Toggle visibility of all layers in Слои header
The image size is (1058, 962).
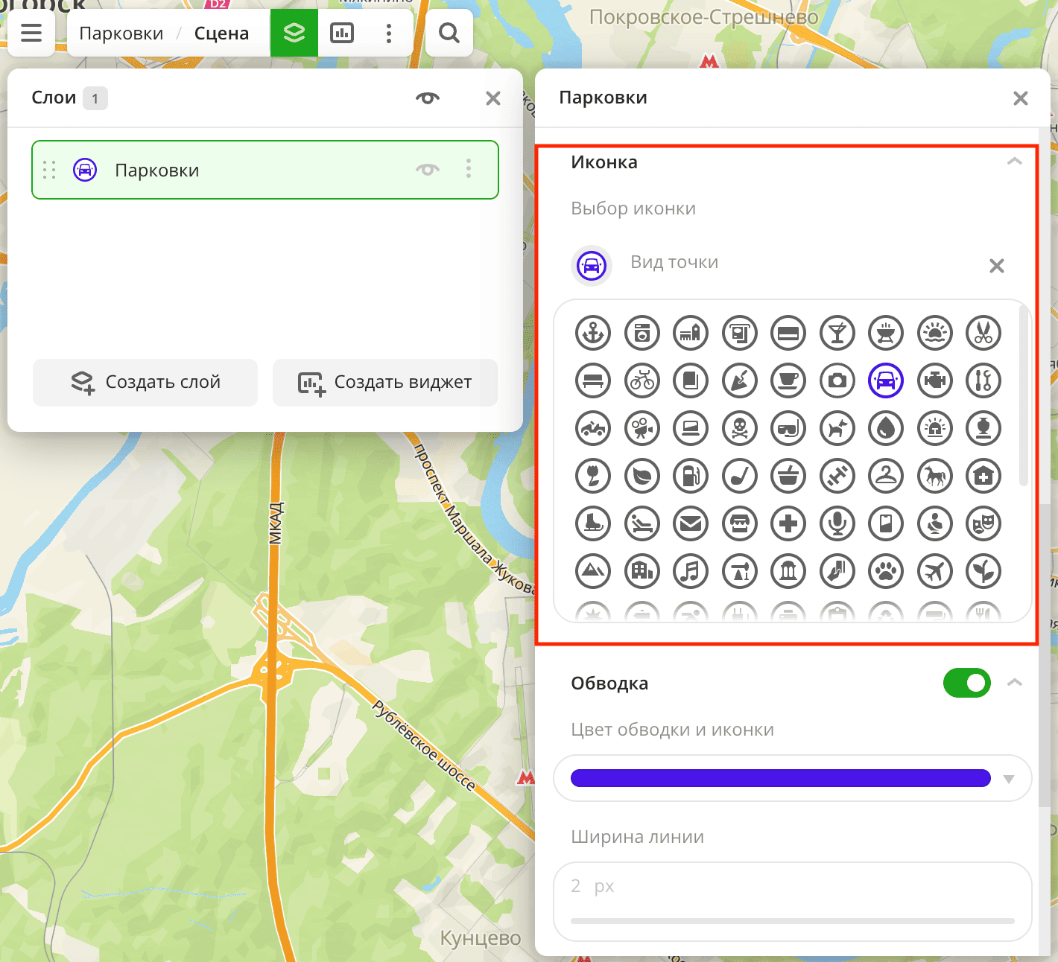[428, 98]
